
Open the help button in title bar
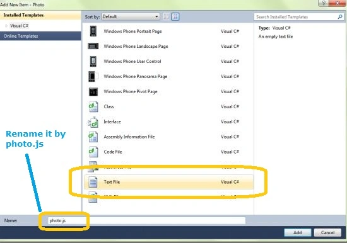324,3
